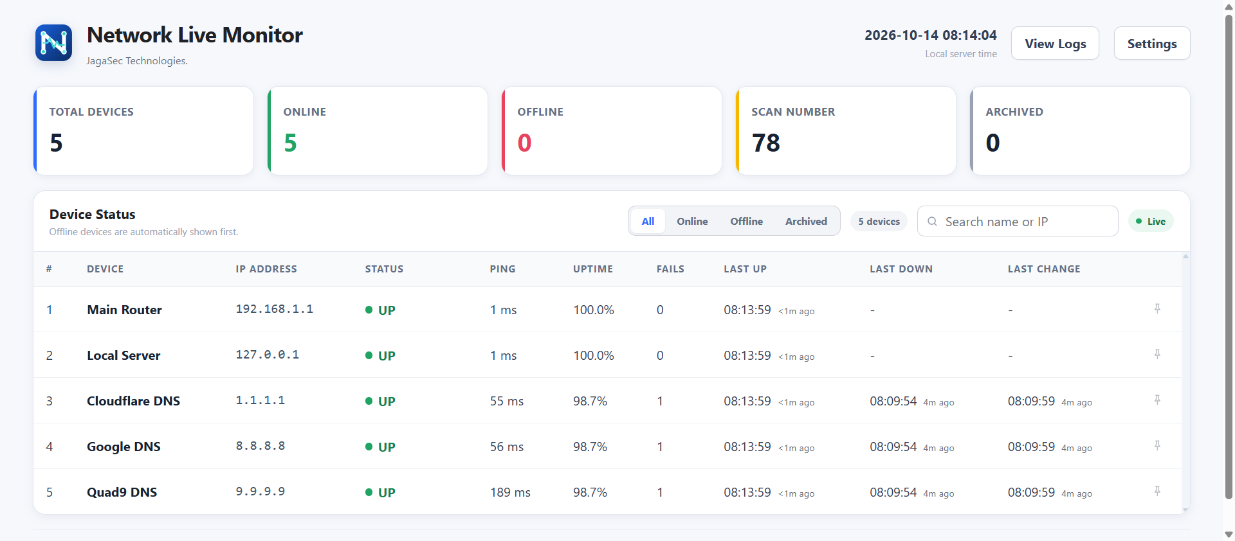Pin the Local Server row
This screenshot has height=541, width=1235.
tap(1157, 355)
